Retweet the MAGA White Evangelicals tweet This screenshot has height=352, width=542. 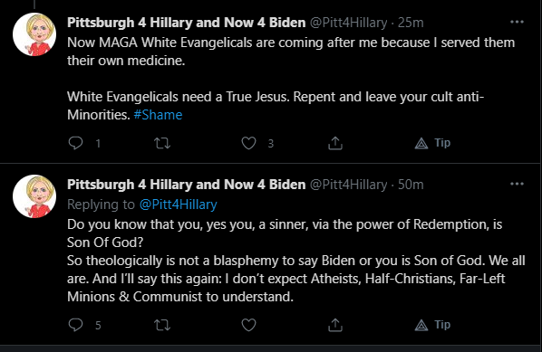point(162,143)
